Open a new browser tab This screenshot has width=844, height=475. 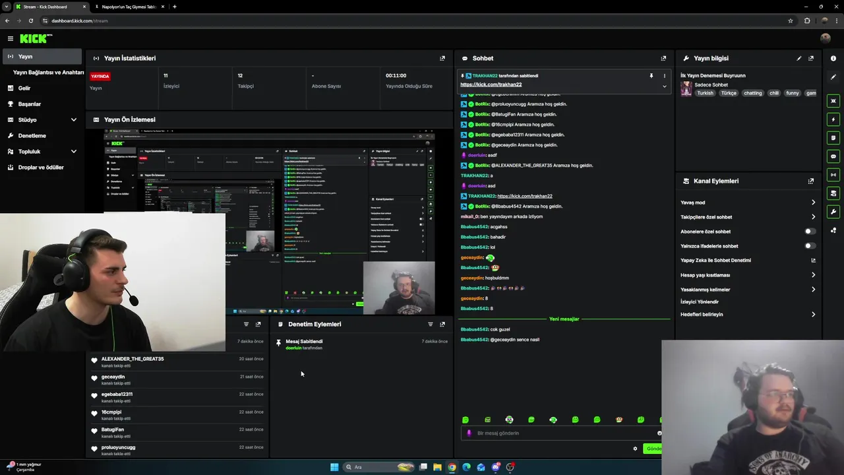click(174, 7)
